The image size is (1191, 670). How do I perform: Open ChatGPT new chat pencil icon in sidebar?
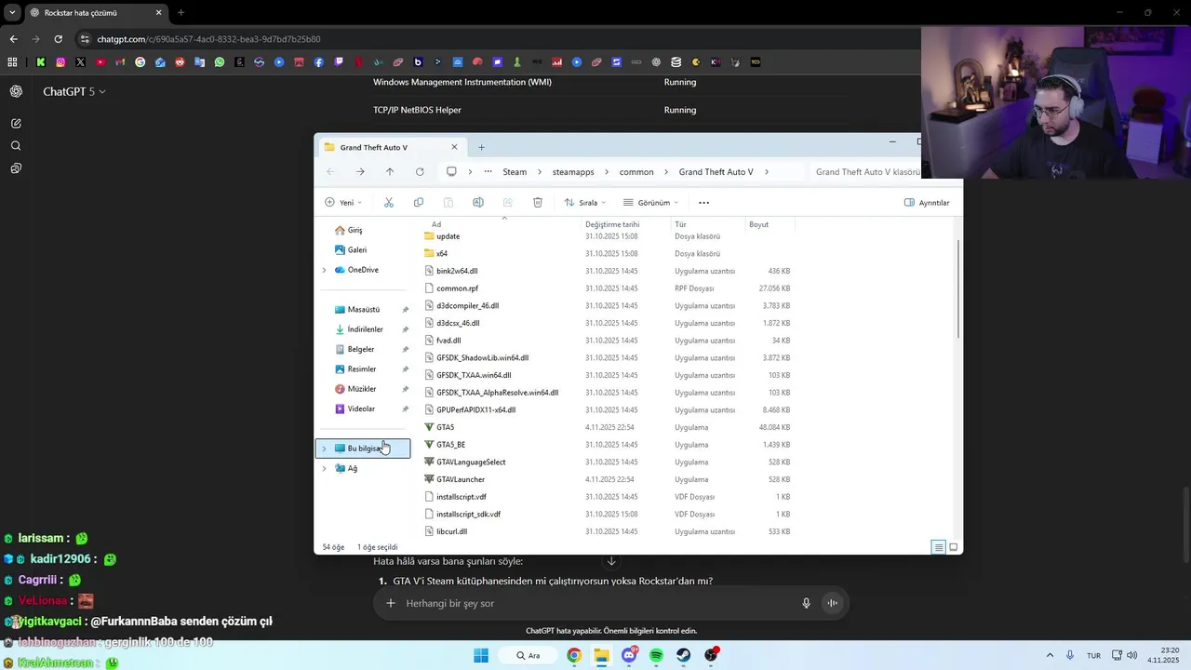coord(16,123)
